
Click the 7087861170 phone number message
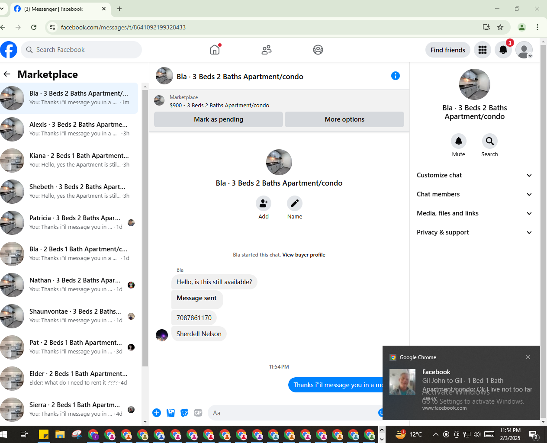[194, 318]
